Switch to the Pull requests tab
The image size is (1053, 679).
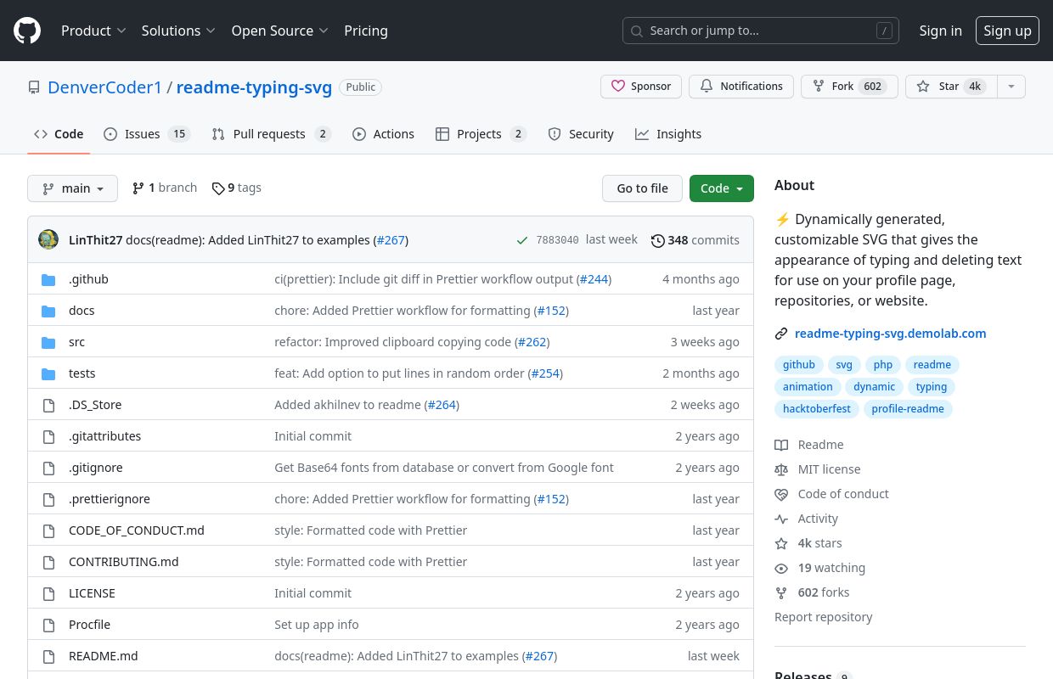(x=271, y=134)
